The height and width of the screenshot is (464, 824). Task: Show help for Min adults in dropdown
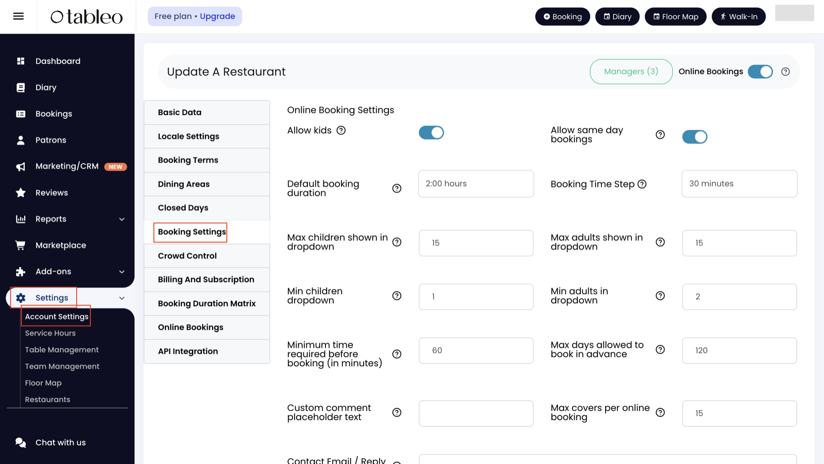[660, 296]
